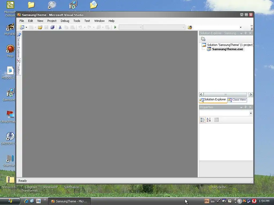Open the Help menu
This screenshot has height=205, width=274.
click(x=112, y=21)
